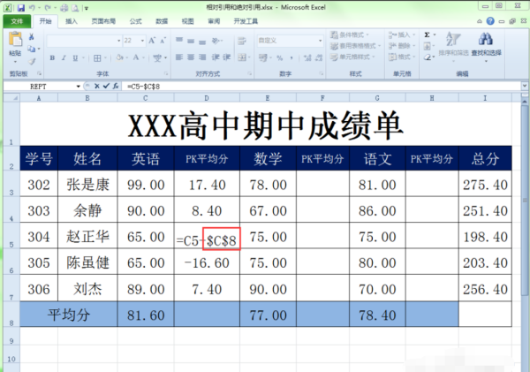This screenshot has height=372, width=530.
Task: Click the Paste clipboard icon
Action: (15, 41)
